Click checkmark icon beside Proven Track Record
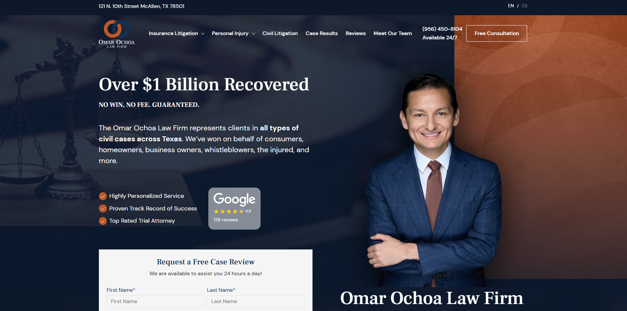This screenshot has width=627, height=311. point(103,208)
